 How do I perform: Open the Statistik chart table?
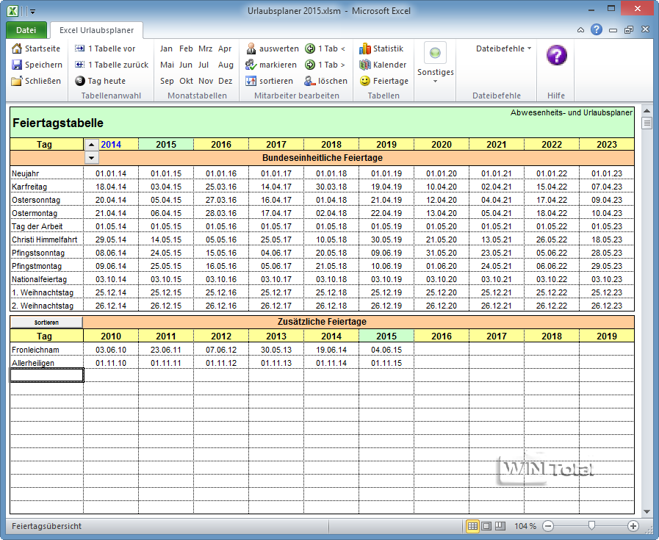click(x=365, y=48)
